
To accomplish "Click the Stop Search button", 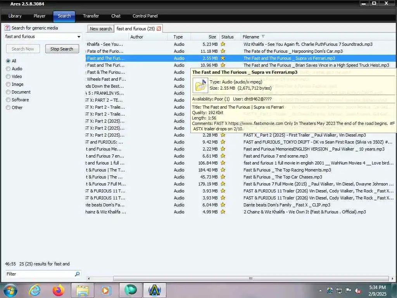I will (x=62, y=49).
